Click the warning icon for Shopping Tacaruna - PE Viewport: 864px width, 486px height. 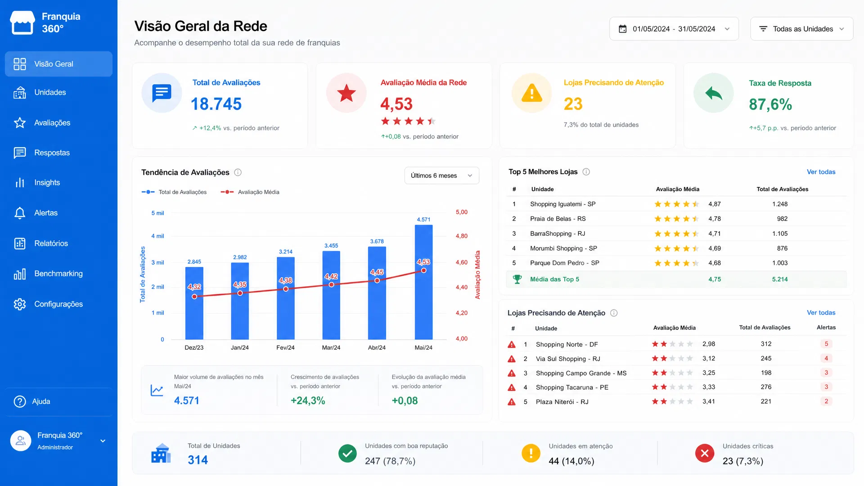(512, 387)
